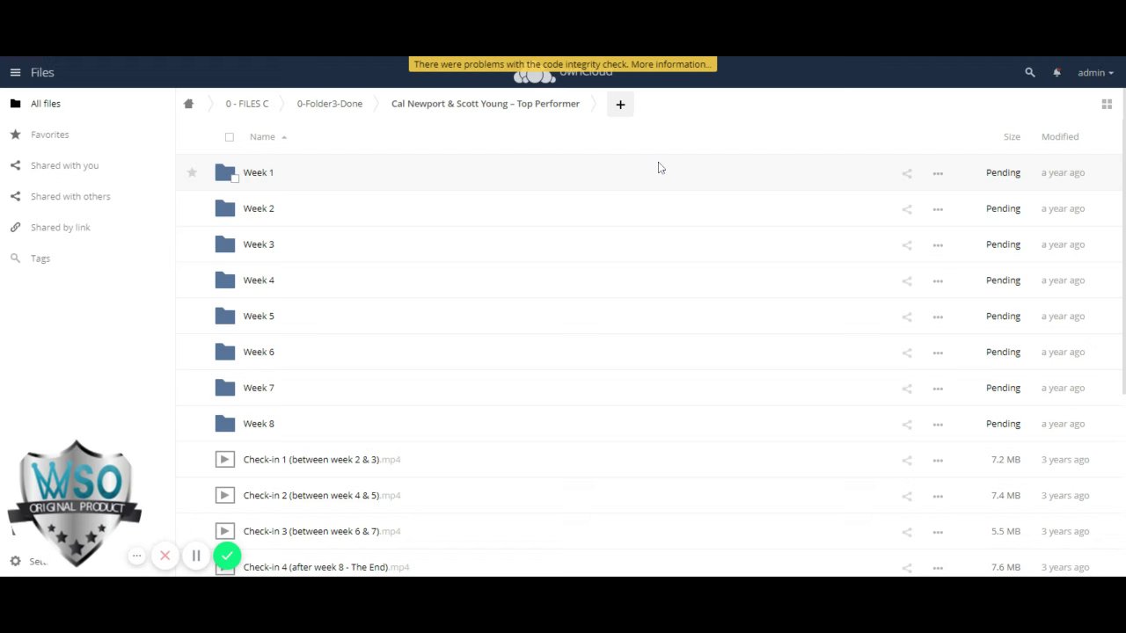Sort files by Size column
This screenshot has width=1126, height=633.
pyautogui.click(x=1012, y=137)
